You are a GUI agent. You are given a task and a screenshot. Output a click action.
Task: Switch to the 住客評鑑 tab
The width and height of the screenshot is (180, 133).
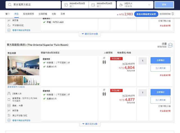[43, 14]
